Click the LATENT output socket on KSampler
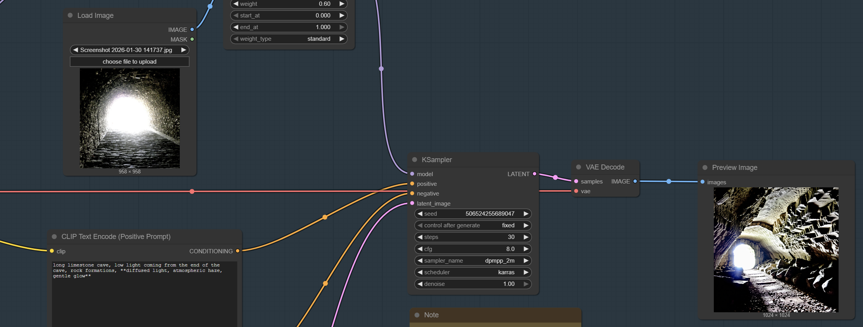863x327 pixels. [535, 174]
